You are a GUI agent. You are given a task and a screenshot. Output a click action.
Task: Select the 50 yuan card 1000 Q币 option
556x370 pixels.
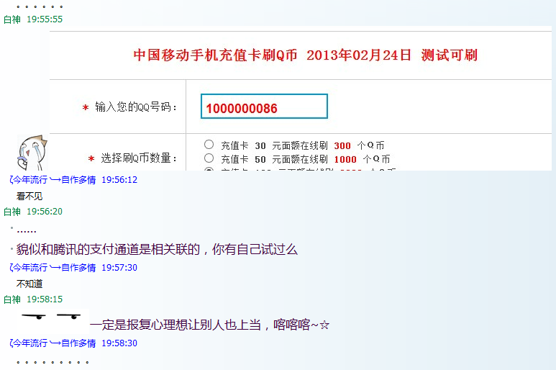click(x=209, y=158)
